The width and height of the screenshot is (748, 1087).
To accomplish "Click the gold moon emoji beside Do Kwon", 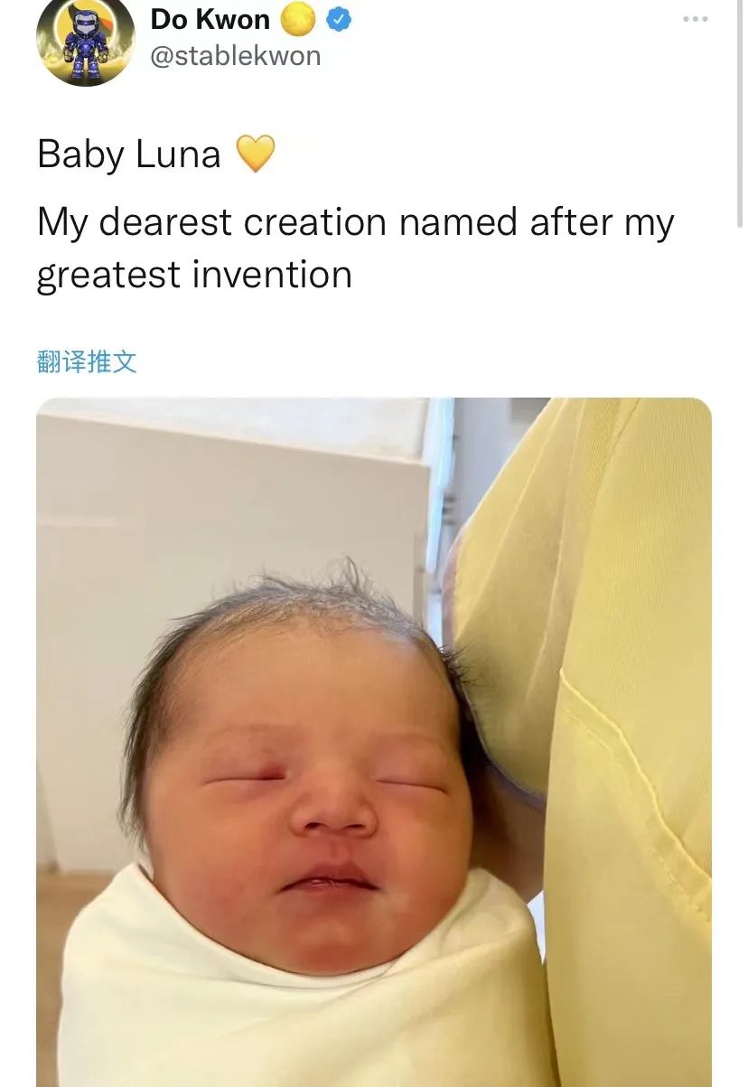I will pos(298,19).
